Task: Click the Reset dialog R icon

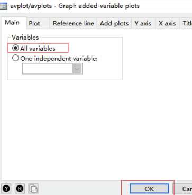Action: point(20,189)
